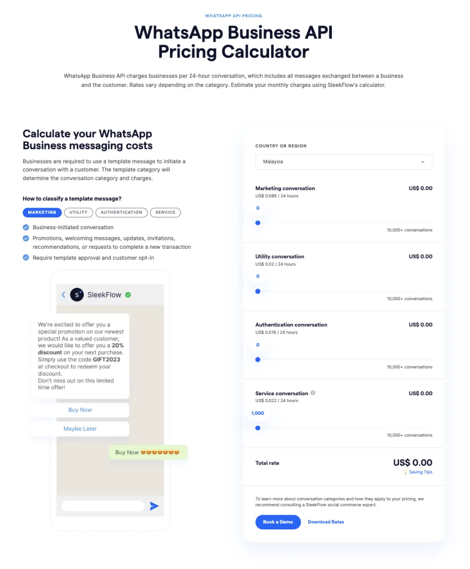Click the checkmark beside Require template approval
This screenshot has height=569, width=470.
click(26, 257)
